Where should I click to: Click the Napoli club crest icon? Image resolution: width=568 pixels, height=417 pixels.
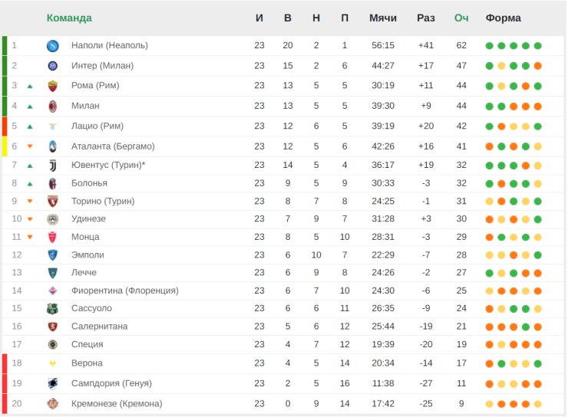click(53, 45)
